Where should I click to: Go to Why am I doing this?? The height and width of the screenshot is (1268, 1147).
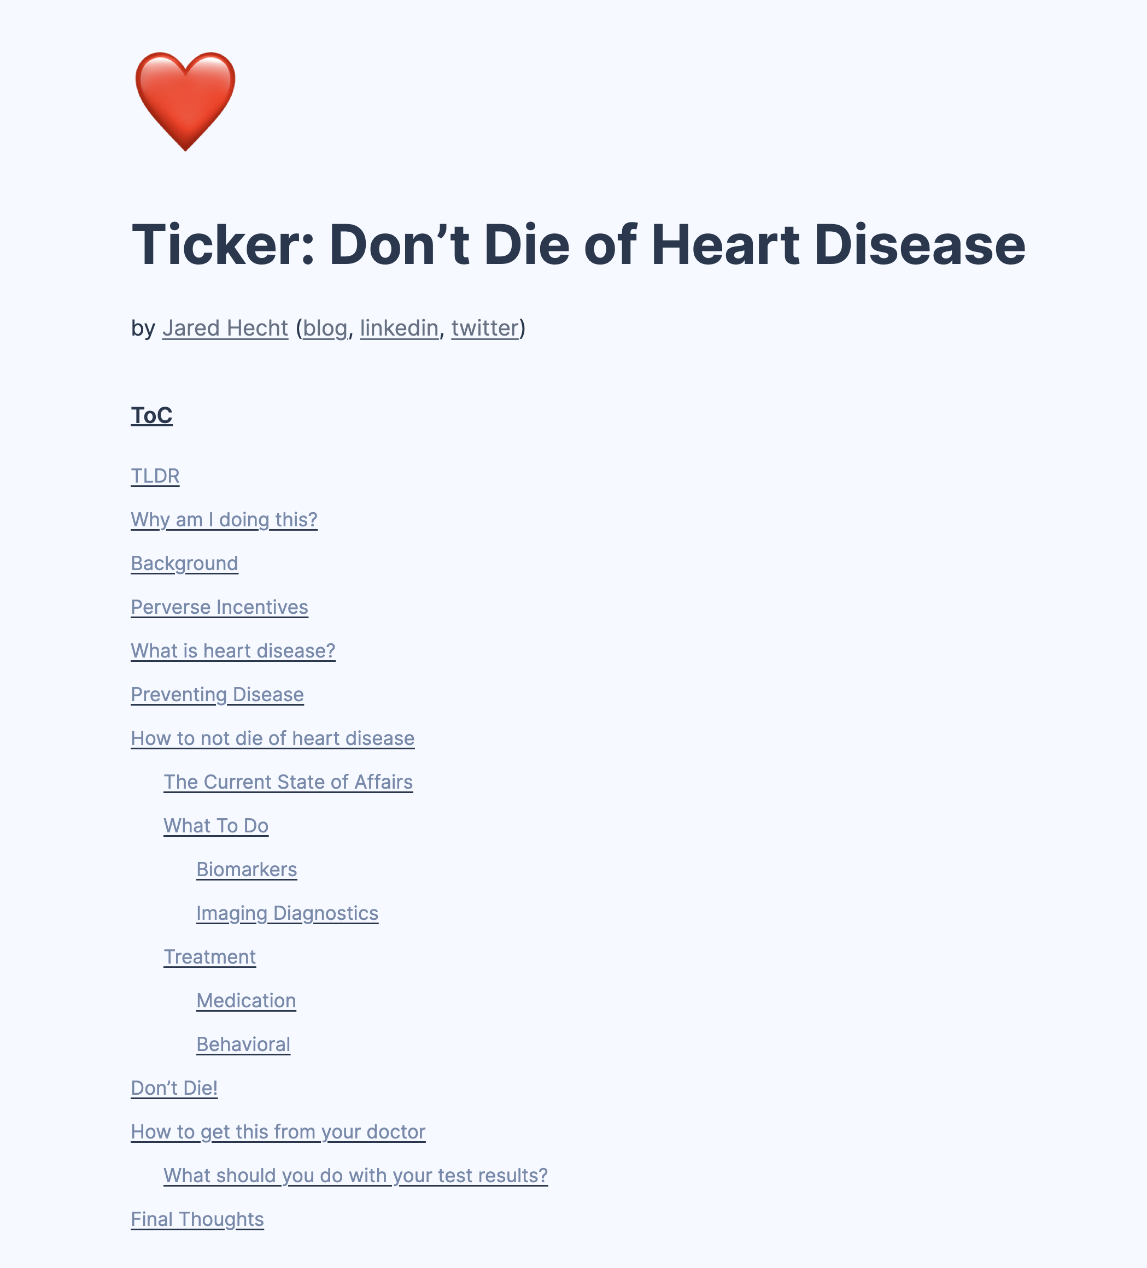coord(224,520)
